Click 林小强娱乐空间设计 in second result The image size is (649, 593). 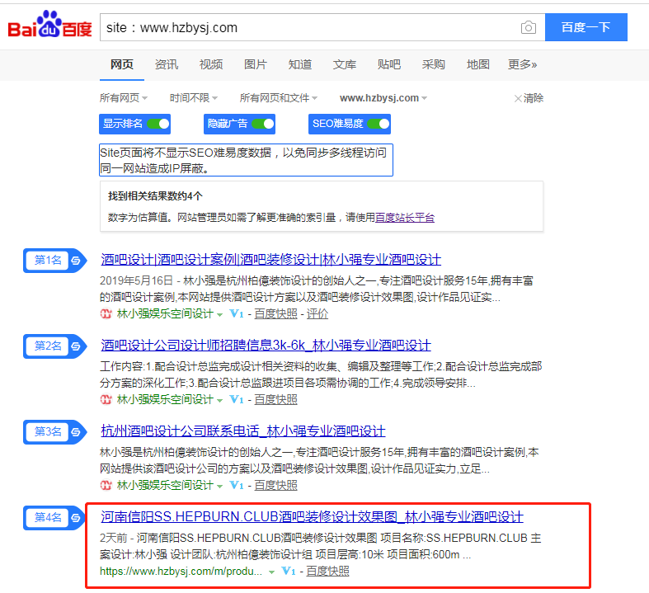coord(165,400)
